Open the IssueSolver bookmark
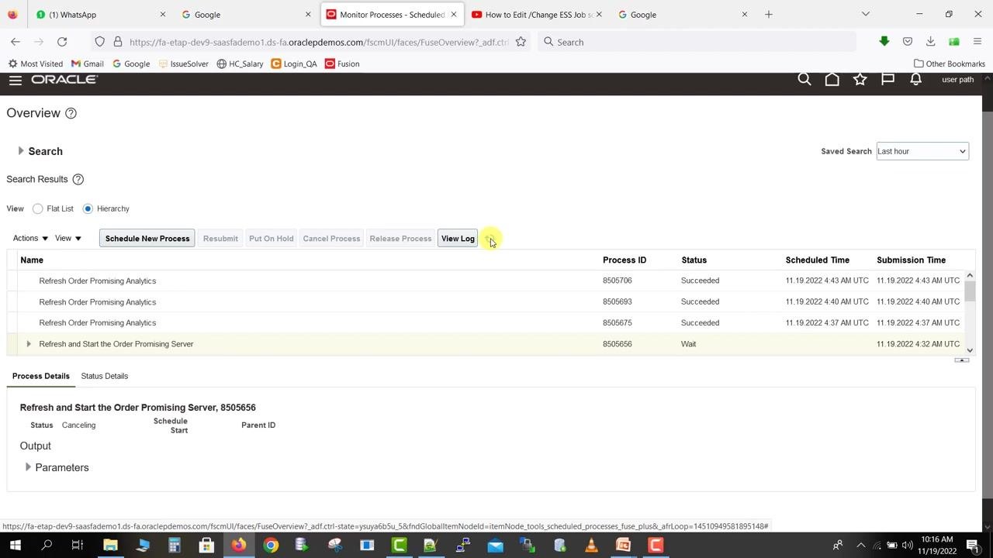993x558 pixels. (x=183, y=64)
